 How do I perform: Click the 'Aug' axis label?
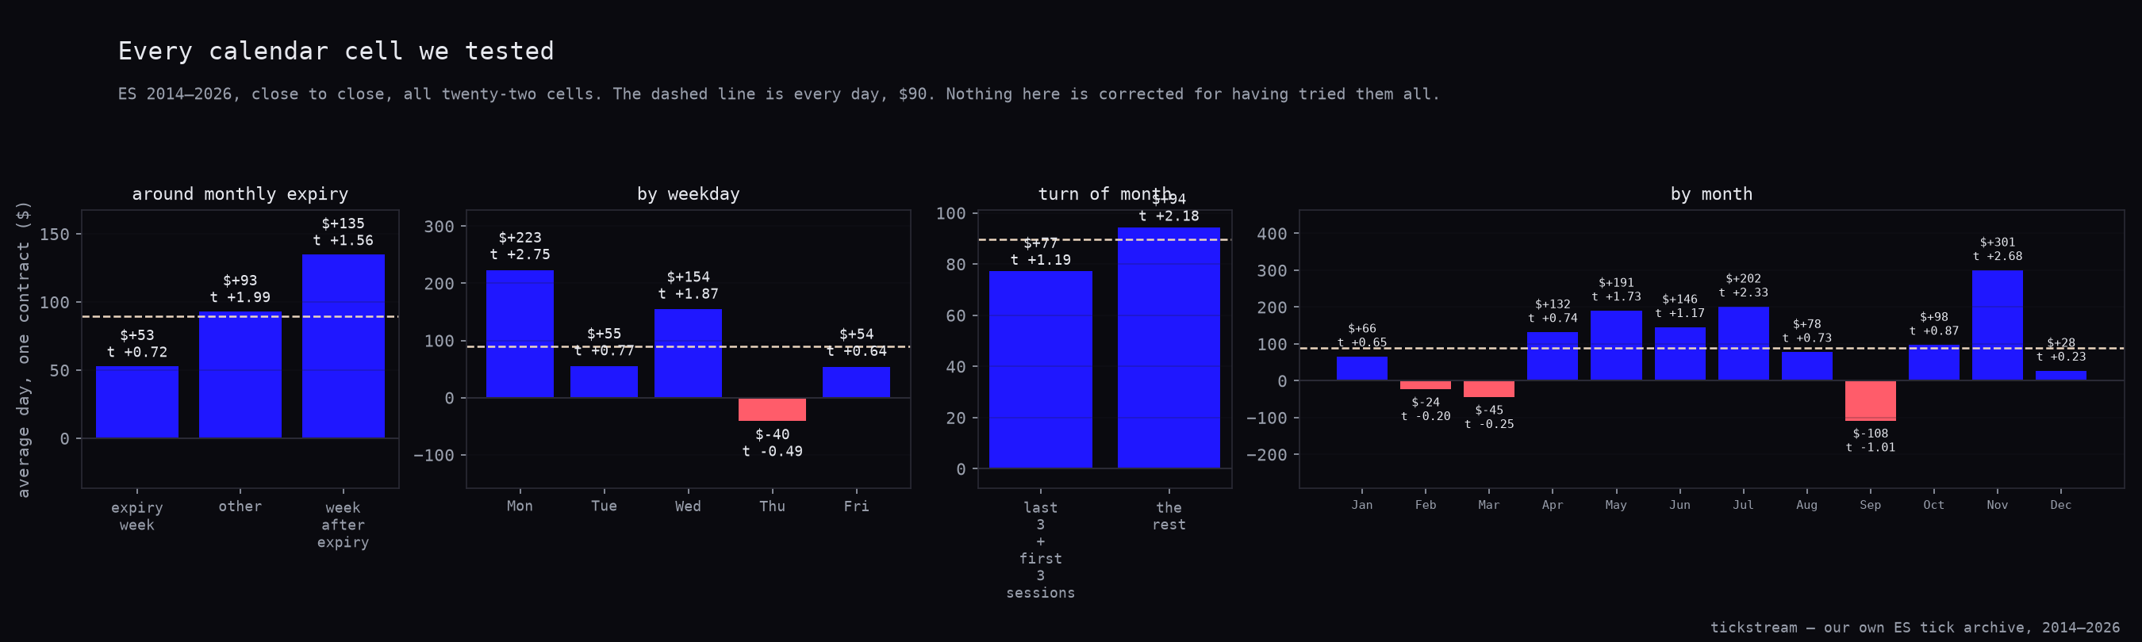(x=1807, y=505)
